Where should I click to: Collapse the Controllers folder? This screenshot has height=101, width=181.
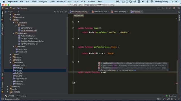pos(13,22)
